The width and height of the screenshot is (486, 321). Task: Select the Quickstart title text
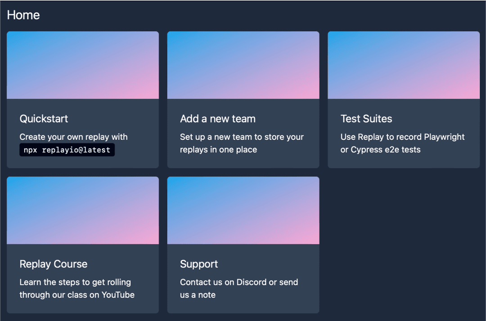tap(44, 119)
